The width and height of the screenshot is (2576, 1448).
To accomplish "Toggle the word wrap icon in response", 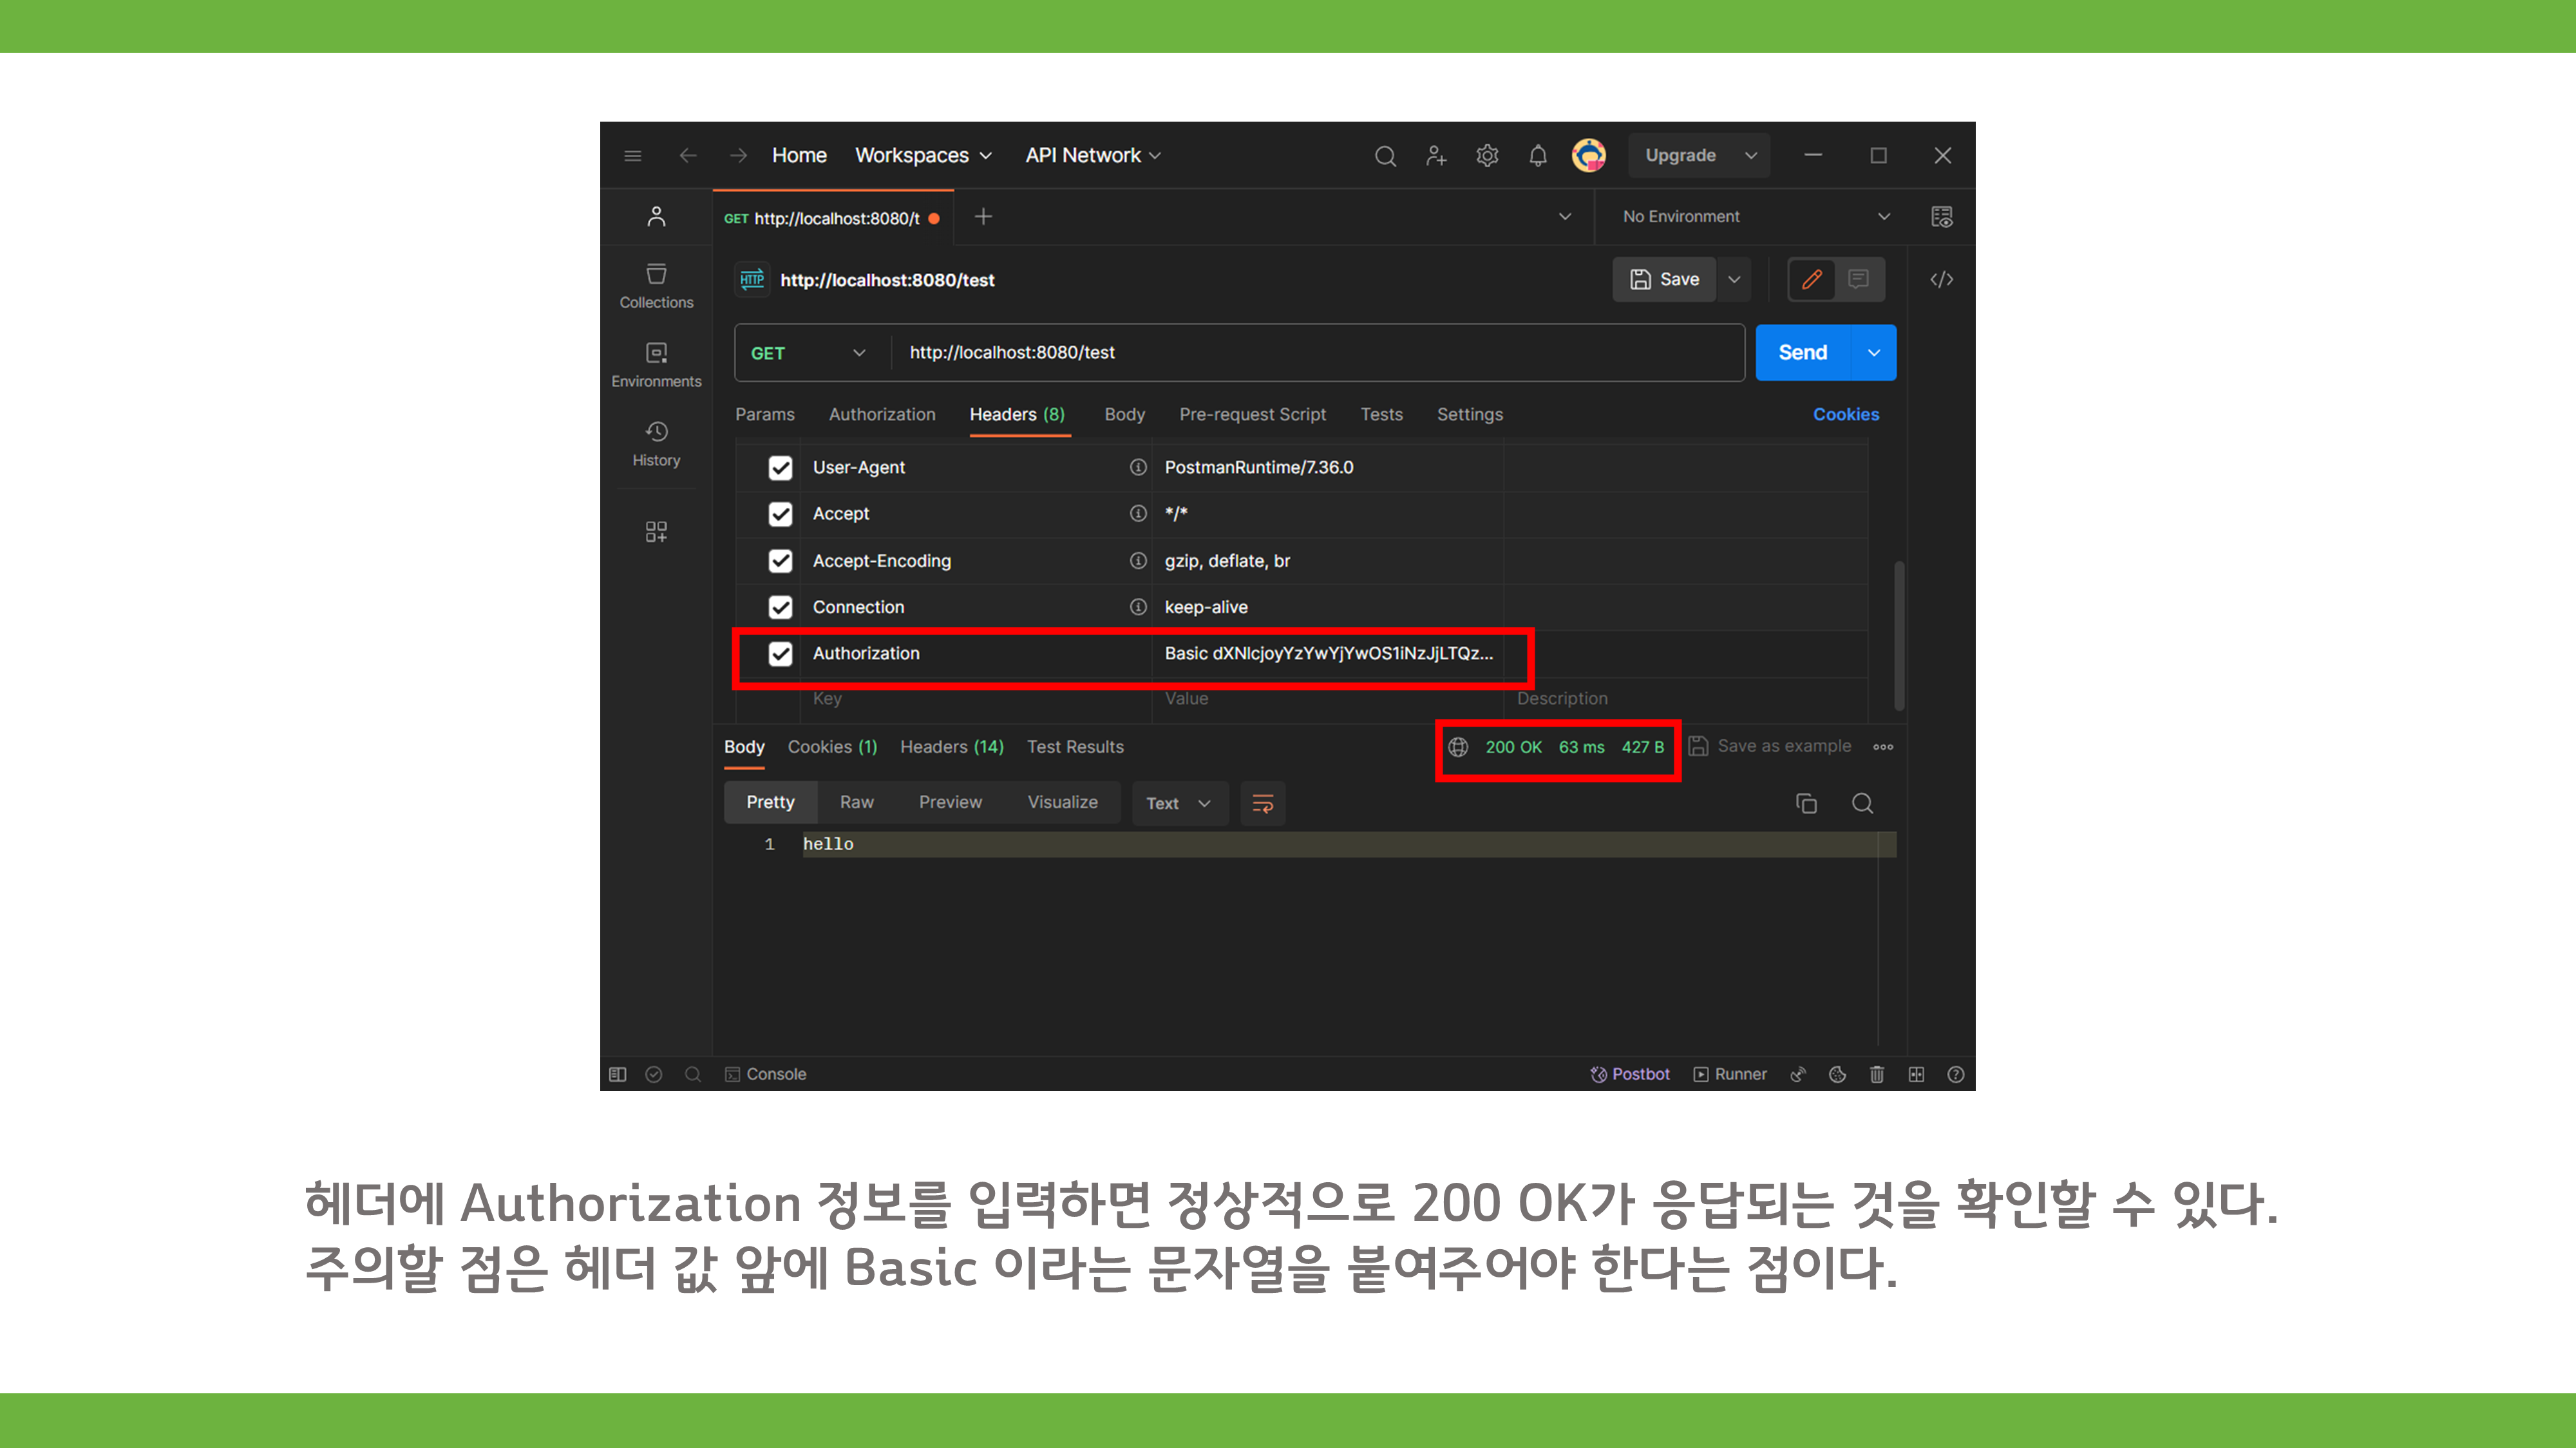I will [x=1262, y=803].
